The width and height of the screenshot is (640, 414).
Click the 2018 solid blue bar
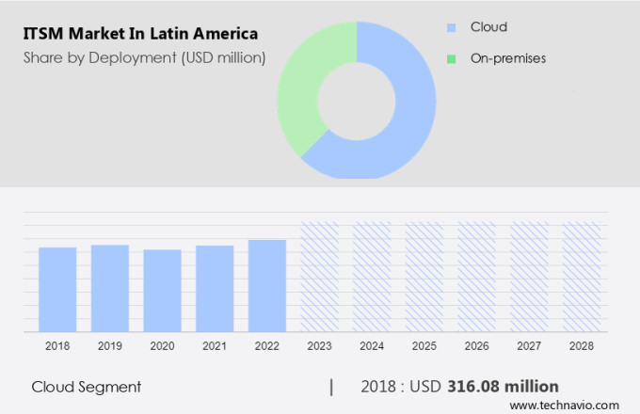[57, 289]
